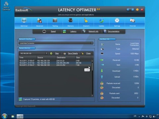Click the 1000 Mbps speed value
Image resolution: width=159 pixels, height=119 pixels.
point(134,54)
